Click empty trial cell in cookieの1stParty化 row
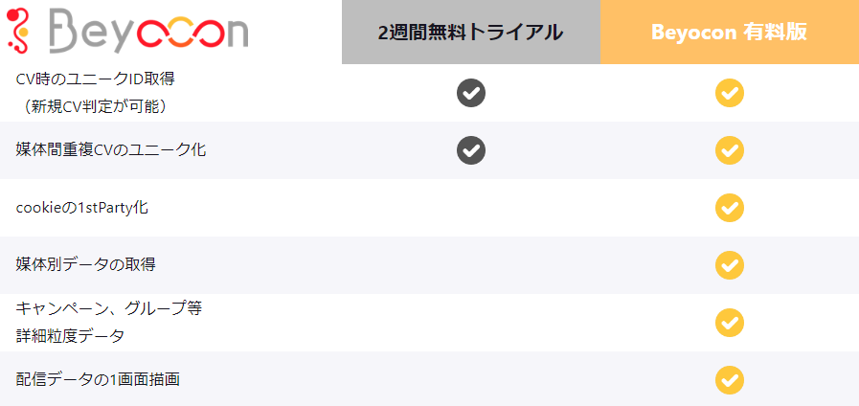This screenshot has width=859, height=406. [471, 207]
